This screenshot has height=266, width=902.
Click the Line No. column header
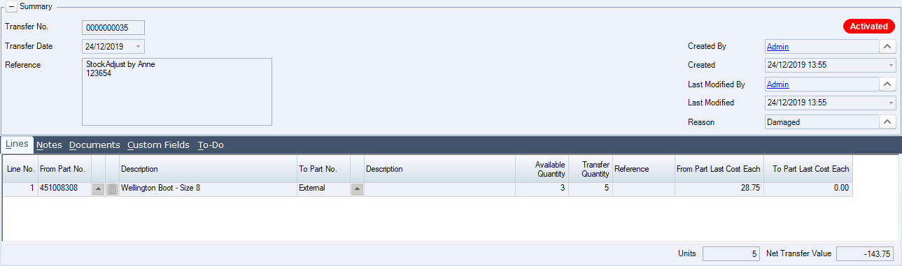pyautogui.click(x=20, y=169)
